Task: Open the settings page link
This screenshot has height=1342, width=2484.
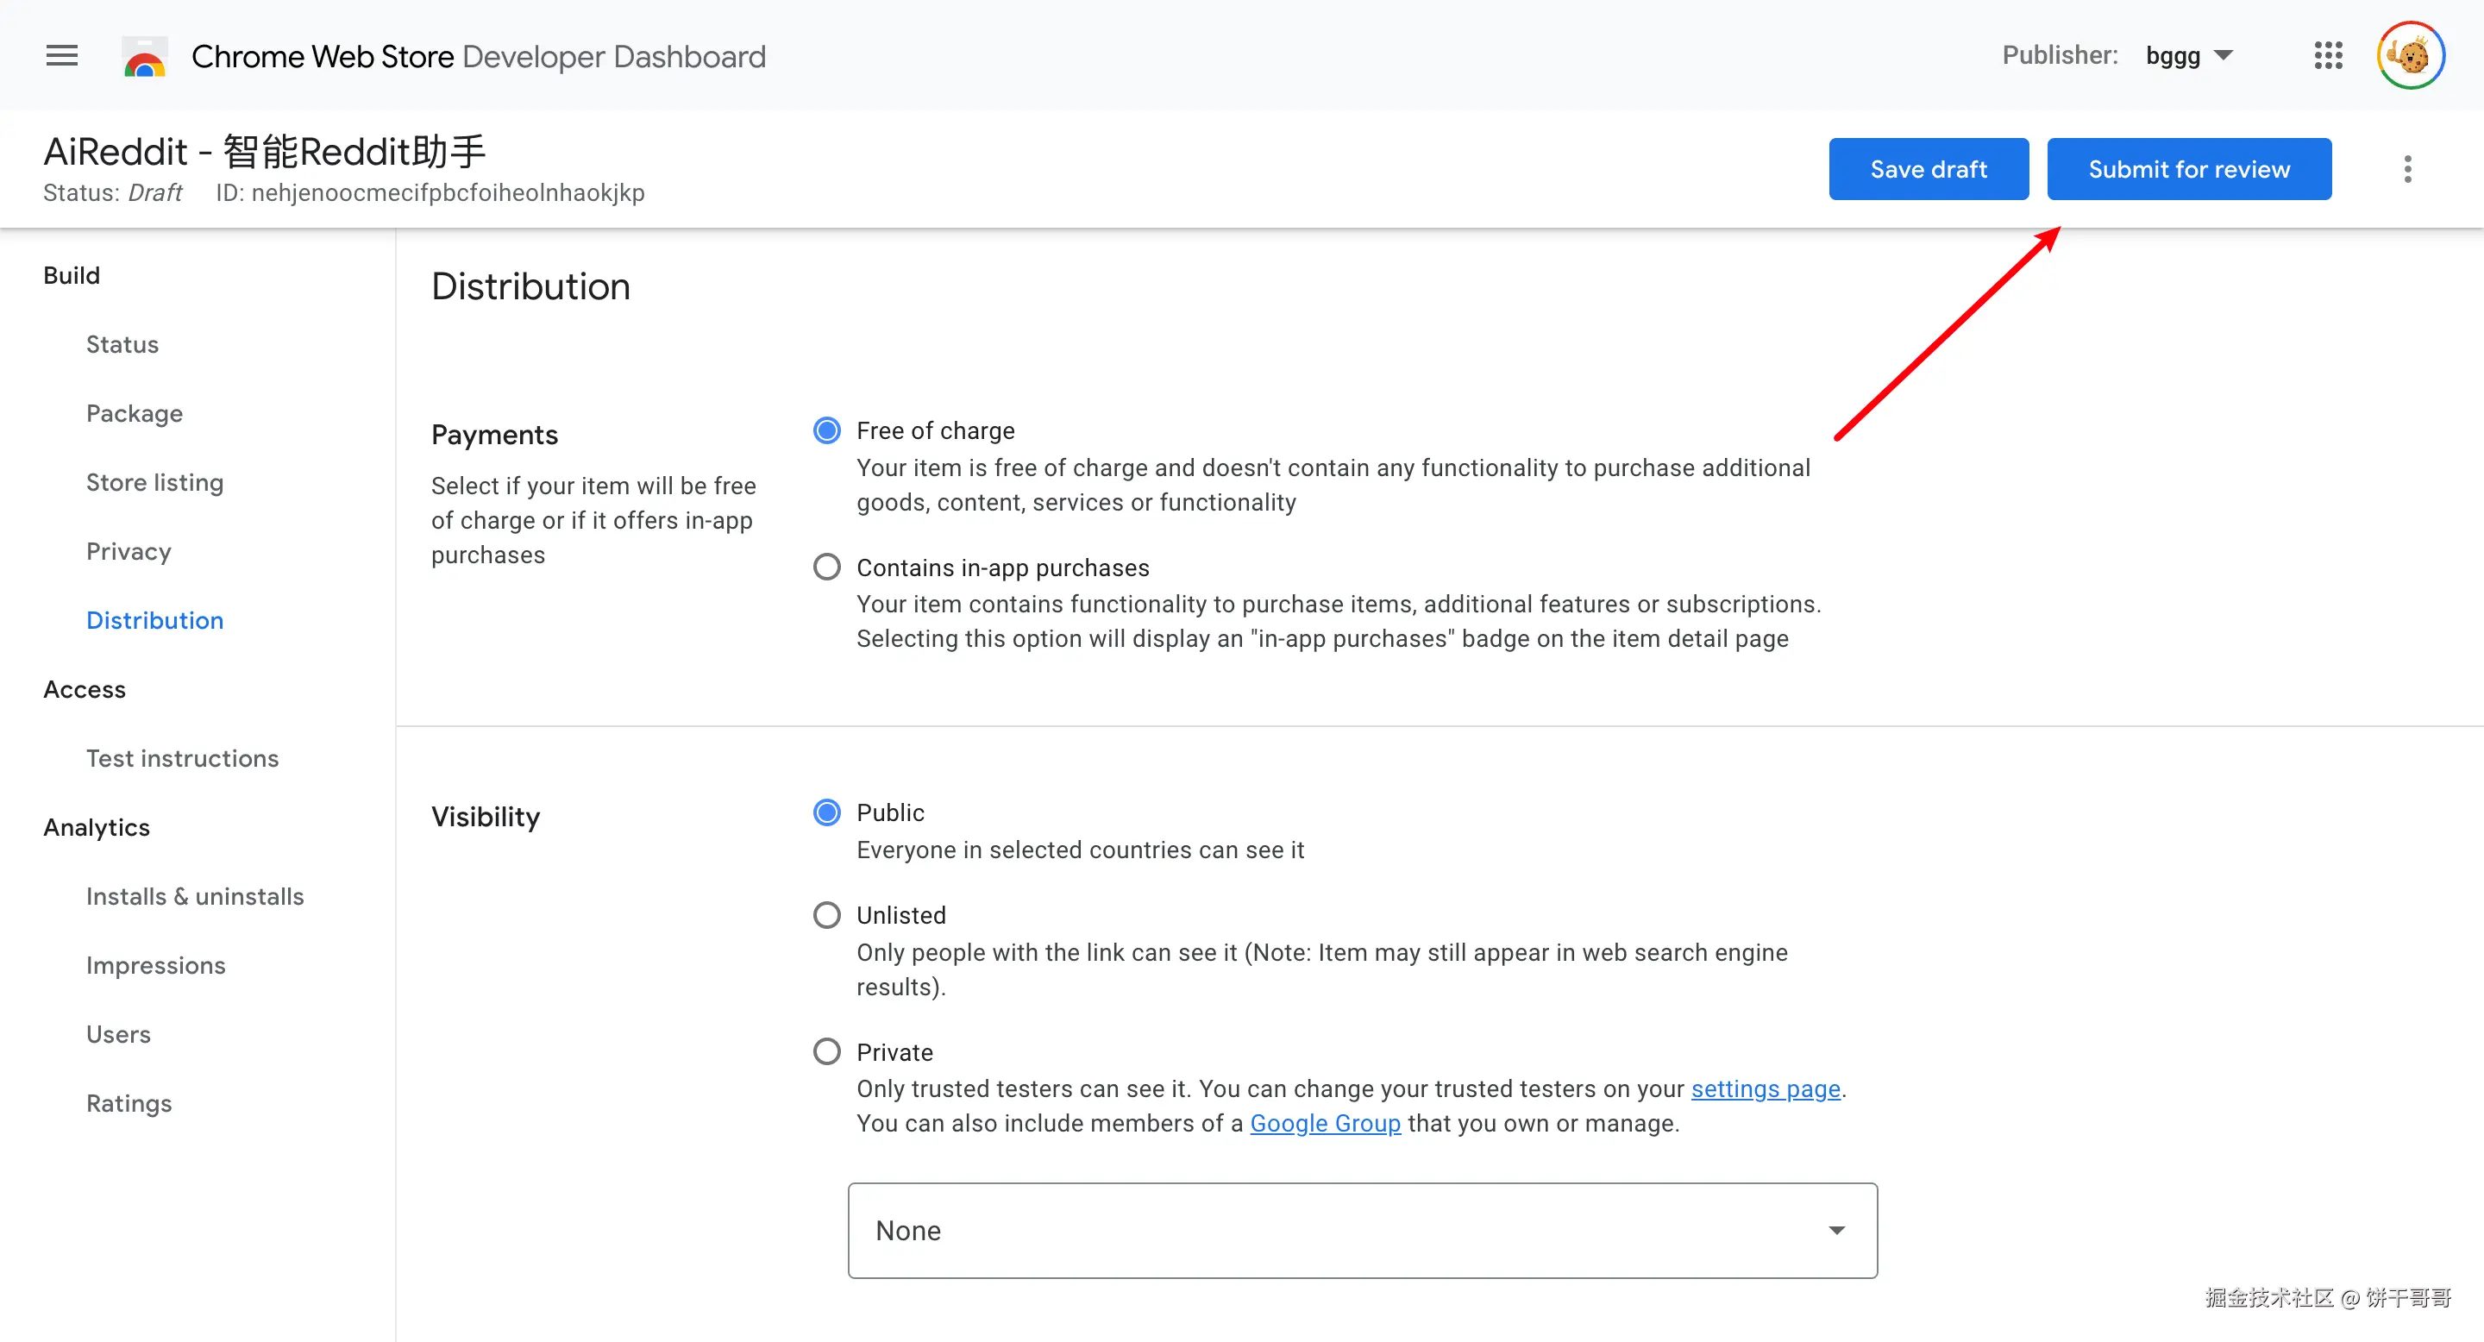Action: tap(1765, 1089)
